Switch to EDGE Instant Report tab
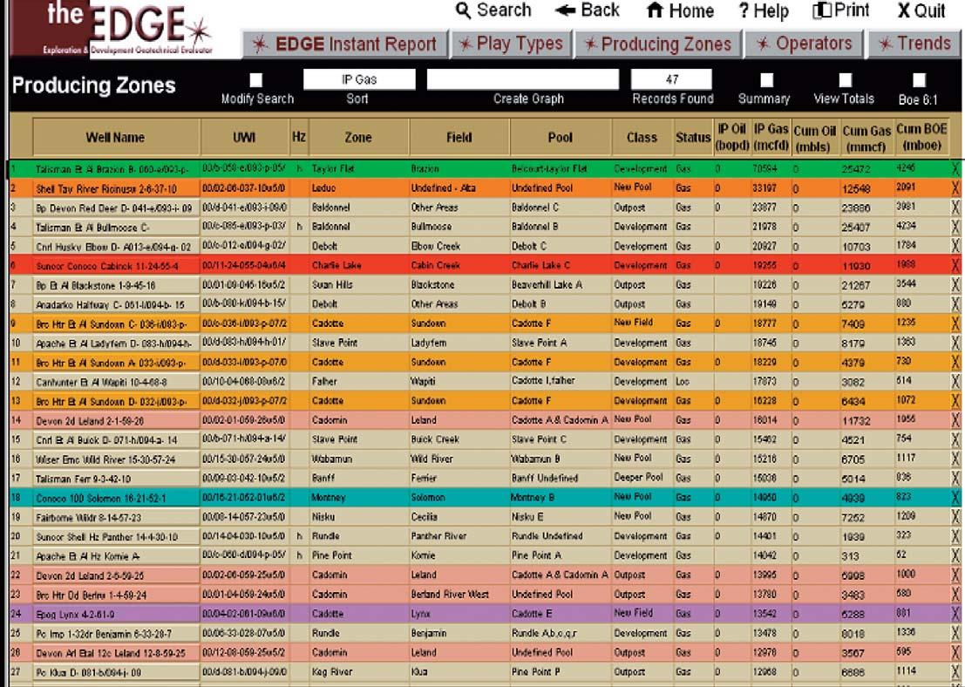 (x=345, y=44)
